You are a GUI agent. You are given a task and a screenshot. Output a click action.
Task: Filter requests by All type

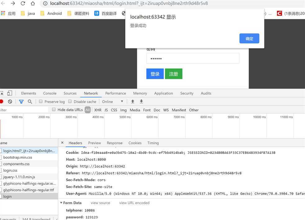(x=87, y=110)
